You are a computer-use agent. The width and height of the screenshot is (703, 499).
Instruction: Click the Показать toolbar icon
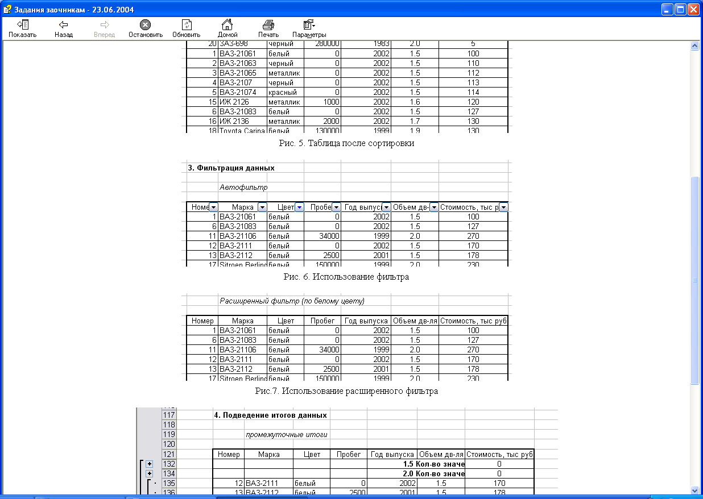point(23,28)
